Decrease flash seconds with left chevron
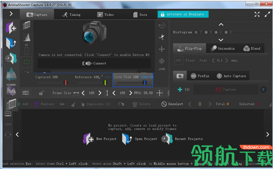Screen dimensions: 273x169 point(213,60)
